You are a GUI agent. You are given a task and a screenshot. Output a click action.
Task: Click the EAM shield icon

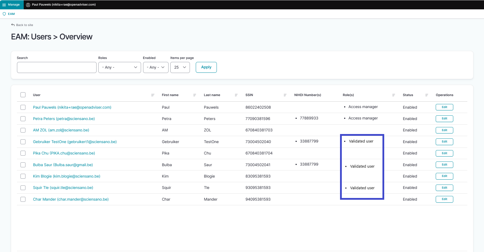(x=4, y=14)
